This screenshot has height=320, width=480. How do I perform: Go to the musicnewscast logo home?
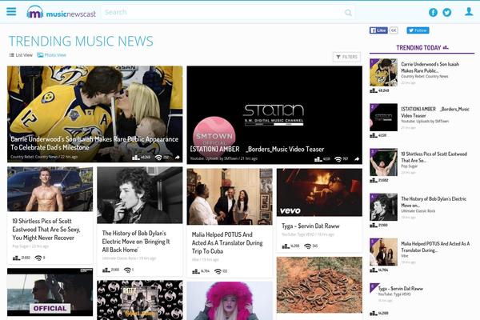62,12
